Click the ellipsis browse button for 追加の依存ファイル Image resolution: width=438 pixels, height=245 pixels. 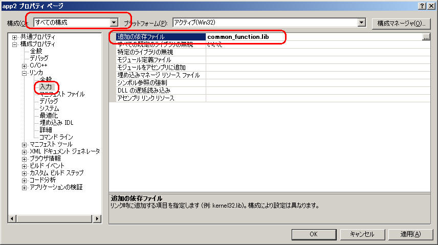click(x=426, y=37)
